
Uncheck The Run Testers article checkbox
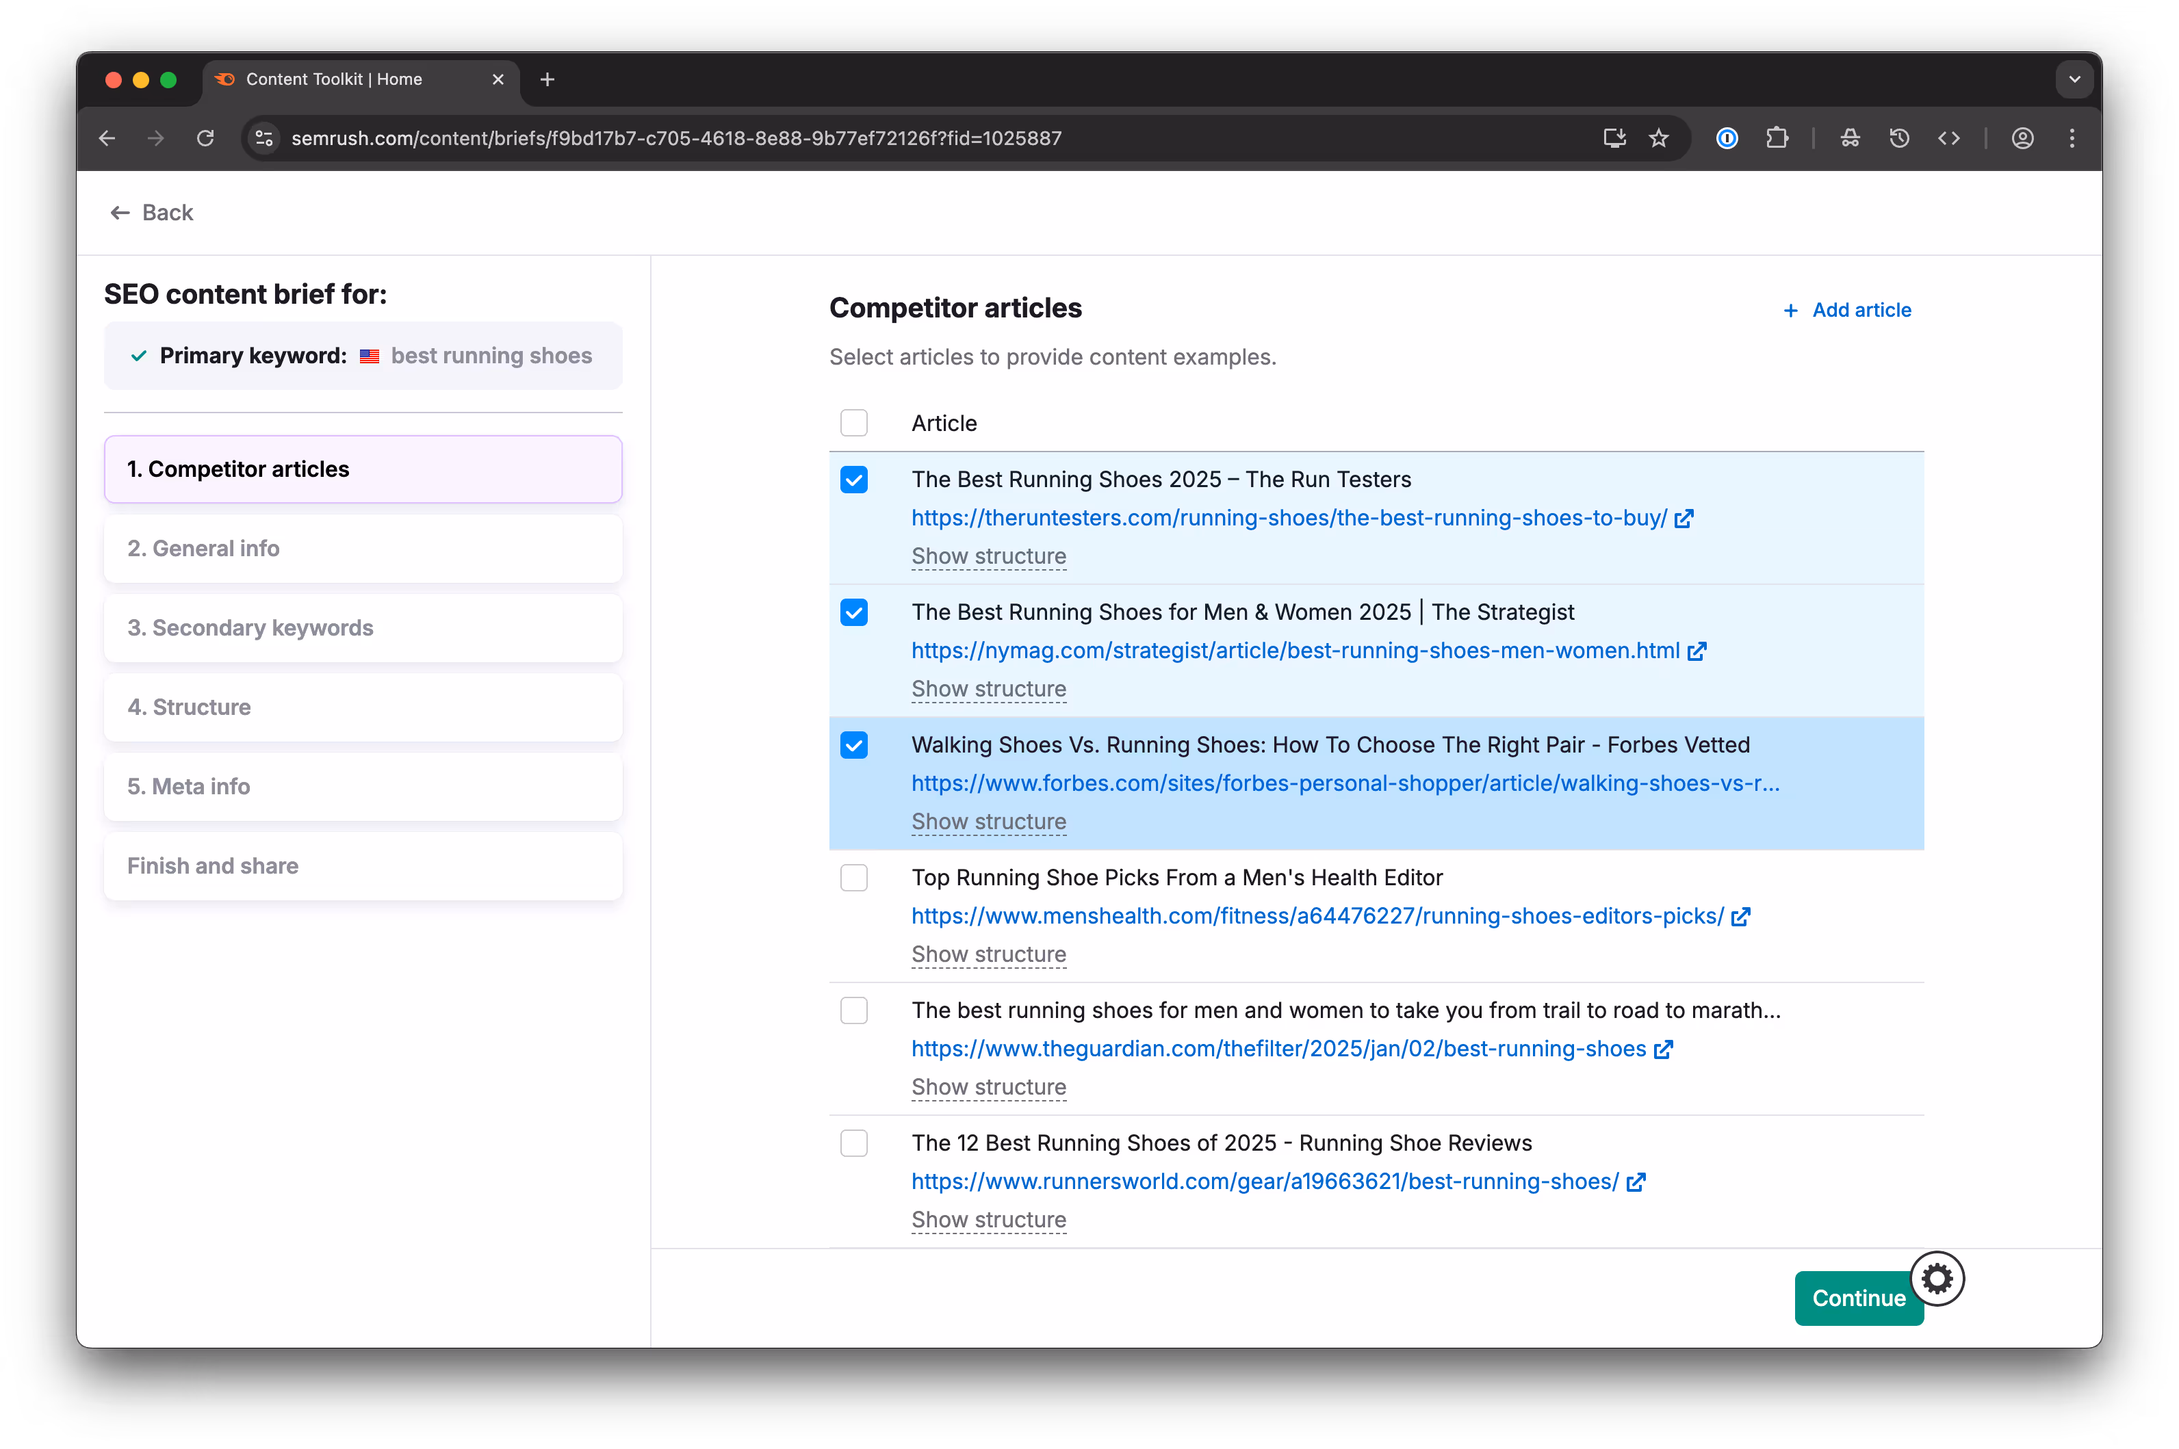pyautogui.click(x=853, y=480)
